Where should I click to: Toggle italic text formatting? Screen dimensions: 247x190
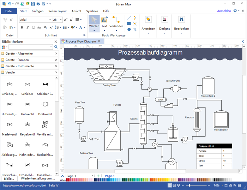[28, 27]
